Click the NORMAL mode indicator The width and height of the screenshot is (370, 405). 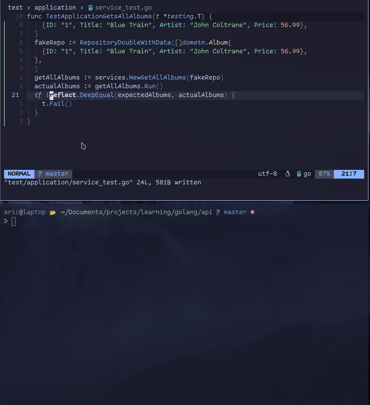tap(19, 174)
